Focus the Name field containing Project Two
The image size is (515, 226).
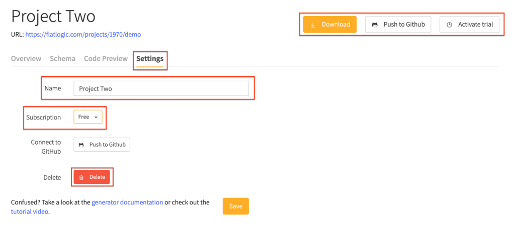coord(161,88)
